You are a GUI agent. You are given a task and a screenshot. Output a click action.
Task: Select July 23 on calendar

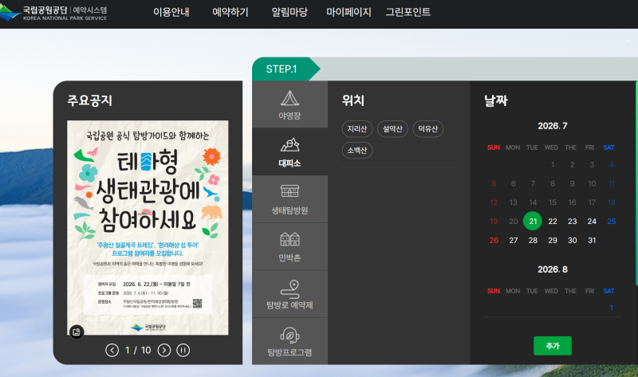click(x=572, y=222)
